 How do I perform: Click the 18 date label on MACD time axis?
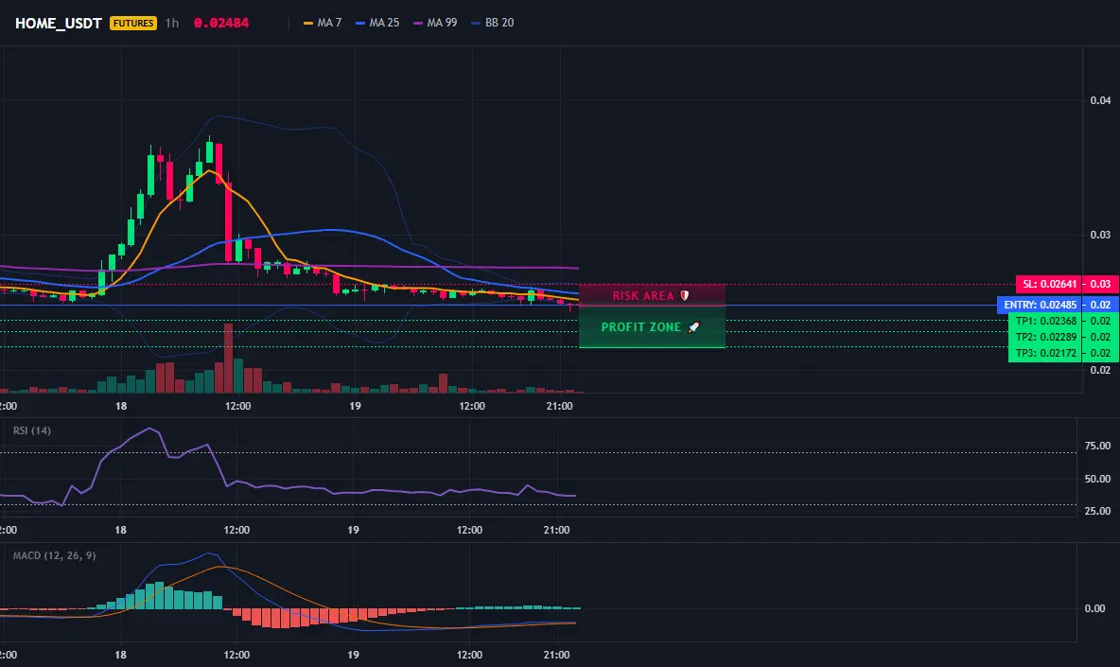pyautogui.click(x=121, y=655)
